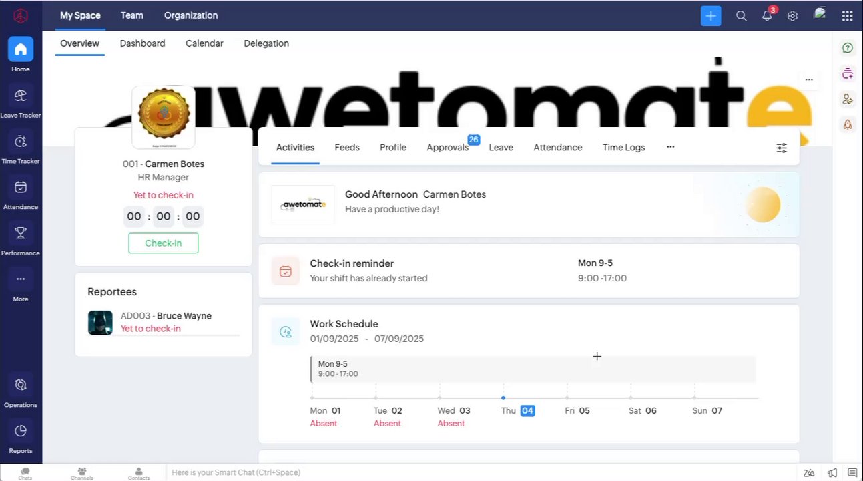Image resolution: width=863 pixels, height=481 pixels.
Task: Open the banner three-dot options
Action: point(809,79)
